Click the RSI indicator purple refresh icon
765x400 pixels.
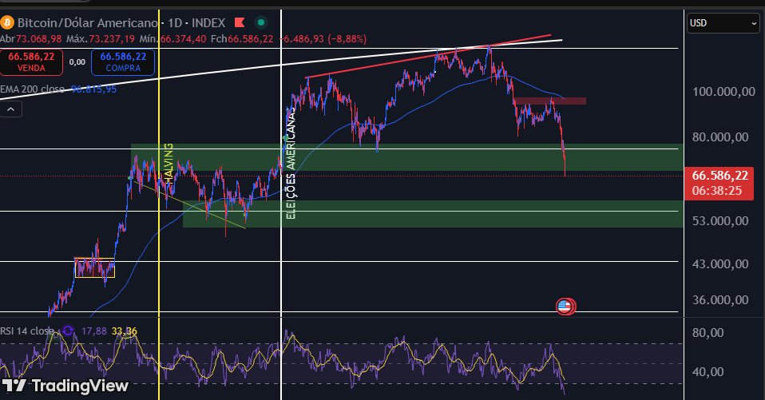(68, 331)
